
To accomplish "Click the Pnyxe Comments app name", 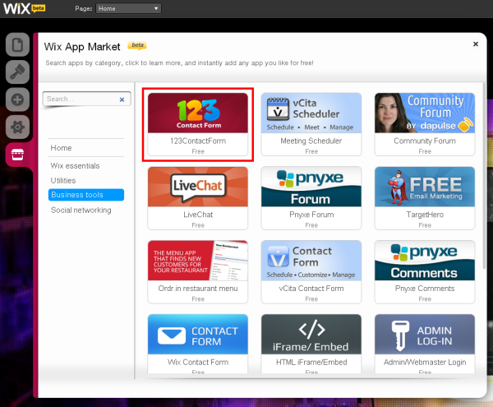I will click(425, 289).
